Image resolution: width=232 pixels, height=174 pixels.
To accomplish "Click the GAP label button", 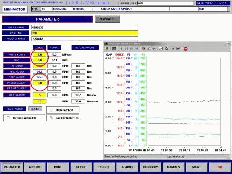I will pyautogui.click(x=17, y=60).
